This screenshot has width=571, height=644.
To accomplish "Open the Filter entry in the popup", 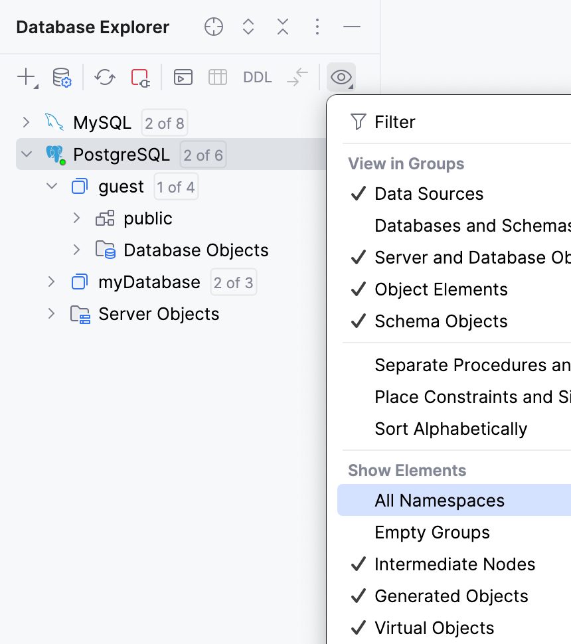I will [x=395, y=121].
